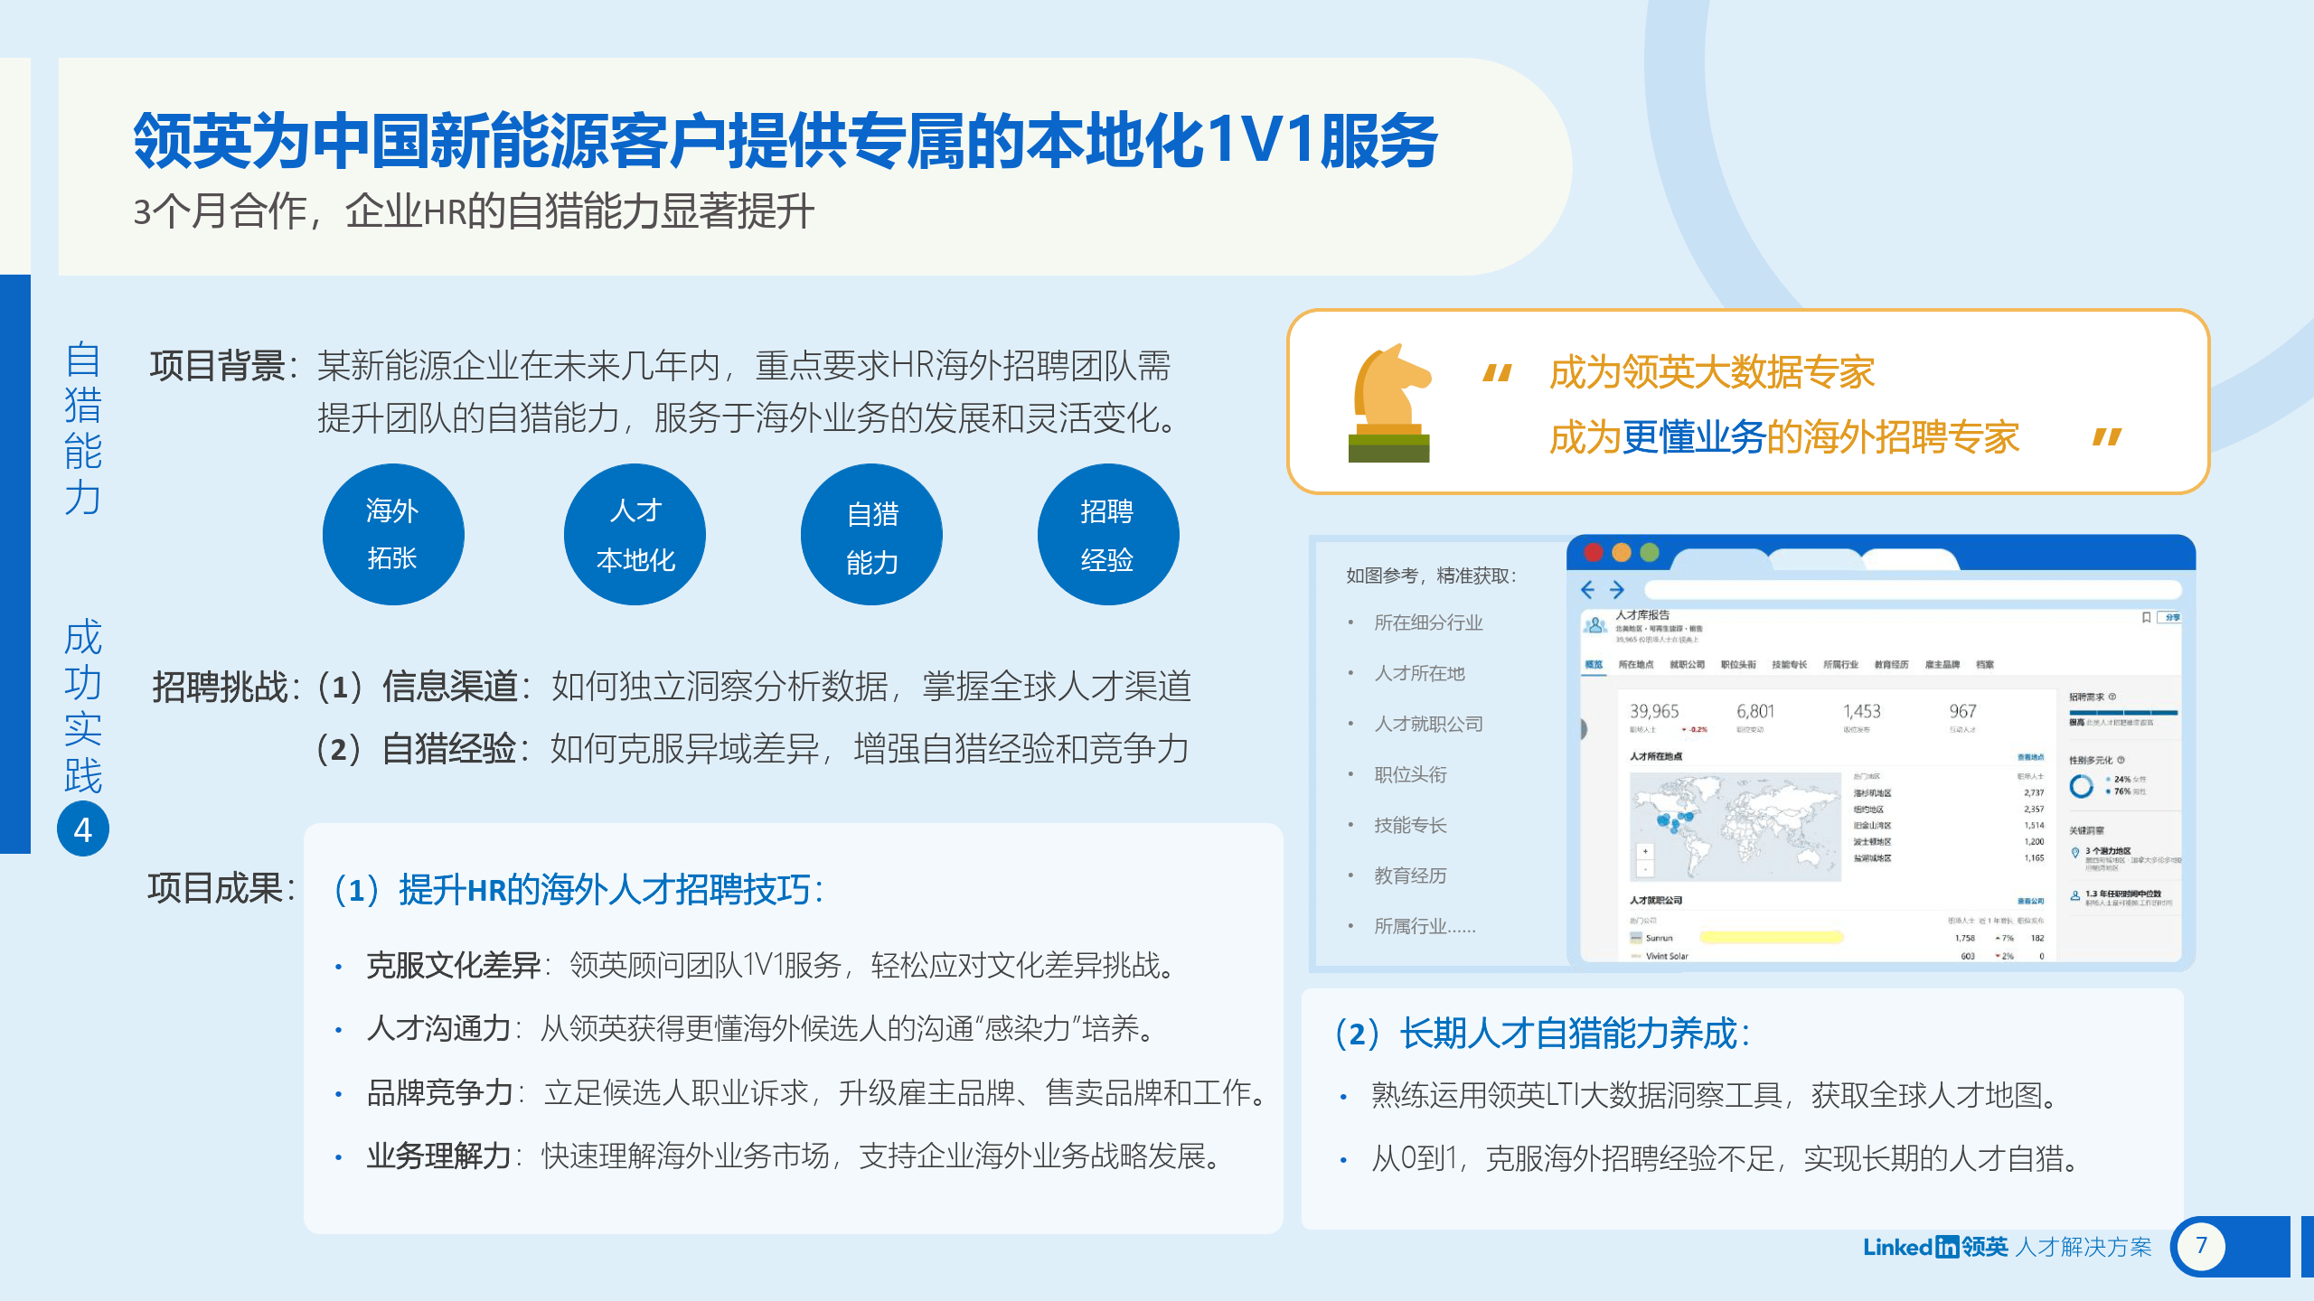Click the bookmark icon in talent report

2146,617
